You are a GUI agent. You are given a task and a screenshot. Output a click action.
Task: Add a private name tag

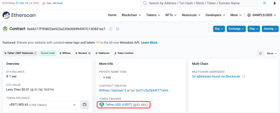[x=107, y=77]
